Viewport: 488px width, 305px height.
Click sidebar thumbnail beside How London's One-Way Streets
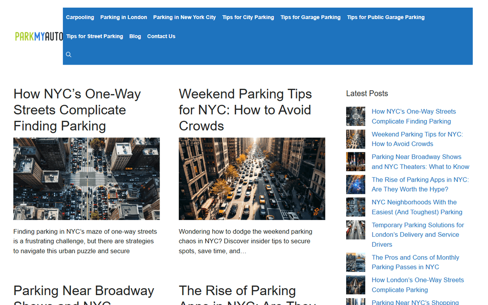point(356,285)
